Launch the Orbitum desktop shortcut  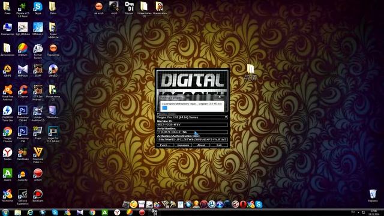(x=23, y=50)
